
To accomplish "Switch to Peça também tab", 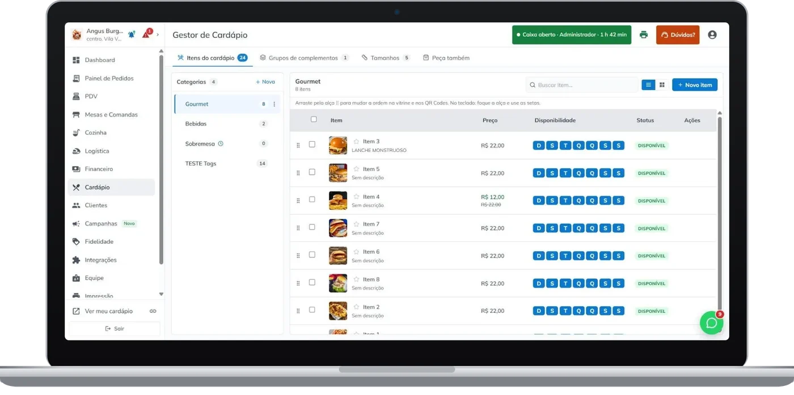I will click(446, 58).
